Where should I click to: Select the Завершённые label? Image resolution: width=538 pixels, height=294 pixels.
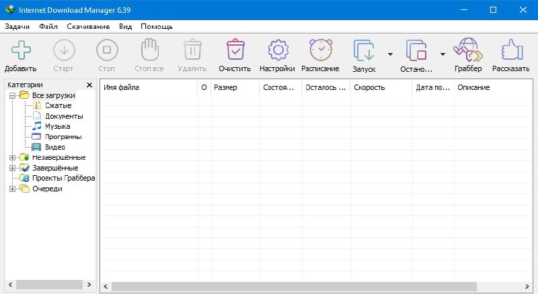point(55,168)
